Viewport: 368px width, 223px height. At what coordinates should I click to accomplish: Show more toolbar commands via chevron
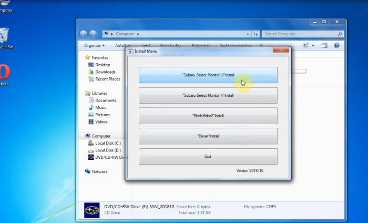261,45
